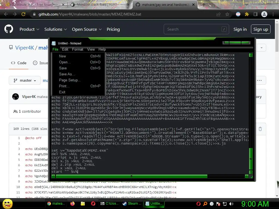Open Notepad Edit menu

click(65, 50)
